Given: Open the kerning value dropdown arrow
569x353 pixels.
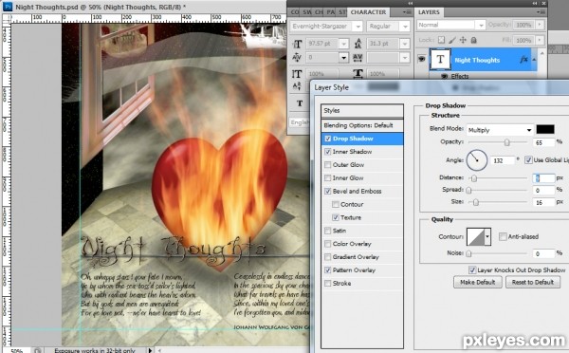Looking at the screenshot, I should (343, 57).
